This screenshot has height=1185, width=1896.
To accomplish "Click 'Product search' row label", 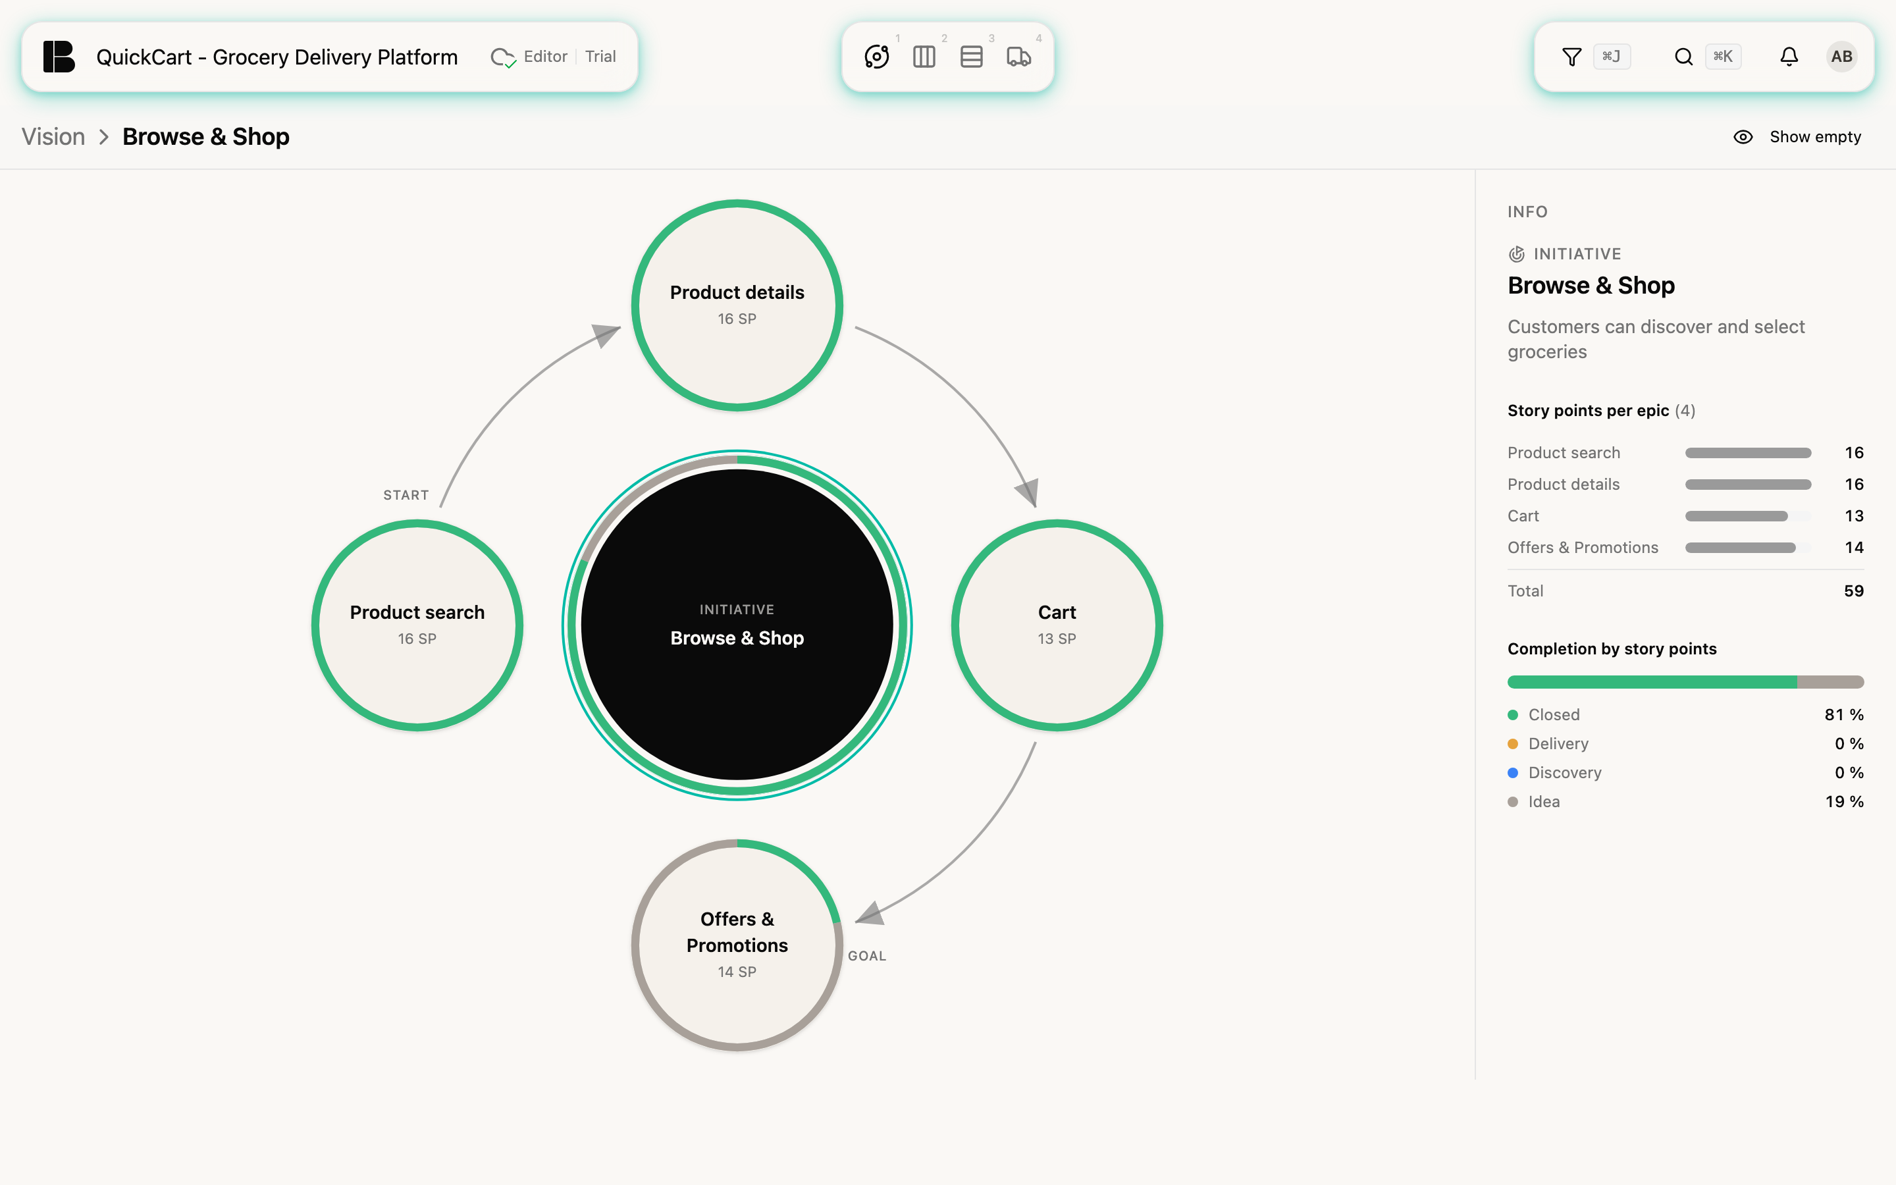I will click(x=1563, y=453).
